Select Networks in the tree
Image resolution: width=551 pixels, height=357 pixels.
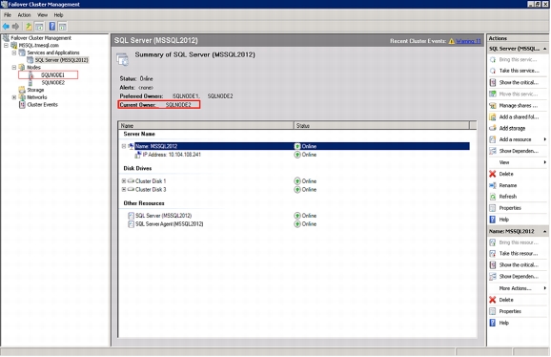tap(37, 97)
